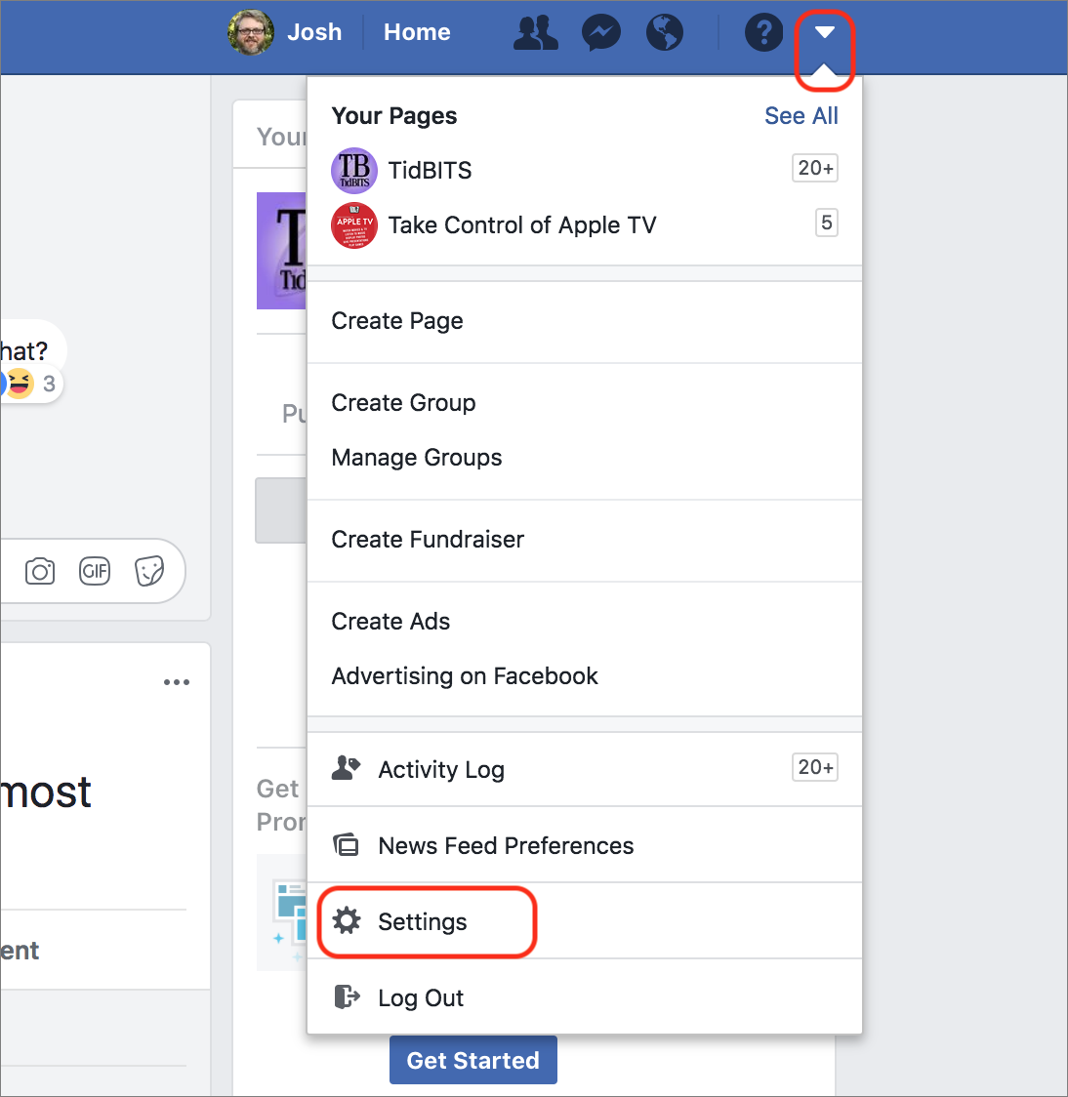Open News Feed Preferences

pos(585,845)
